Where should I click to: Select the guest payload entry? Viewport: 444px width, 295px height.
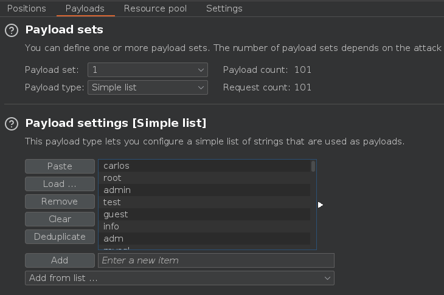pos(204,214)
